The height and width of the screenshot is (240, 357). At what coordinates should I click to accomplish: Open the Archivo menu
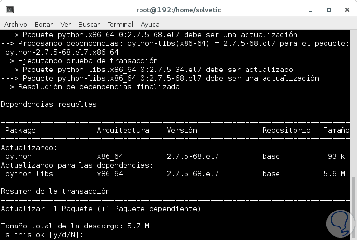pos(16,24)
